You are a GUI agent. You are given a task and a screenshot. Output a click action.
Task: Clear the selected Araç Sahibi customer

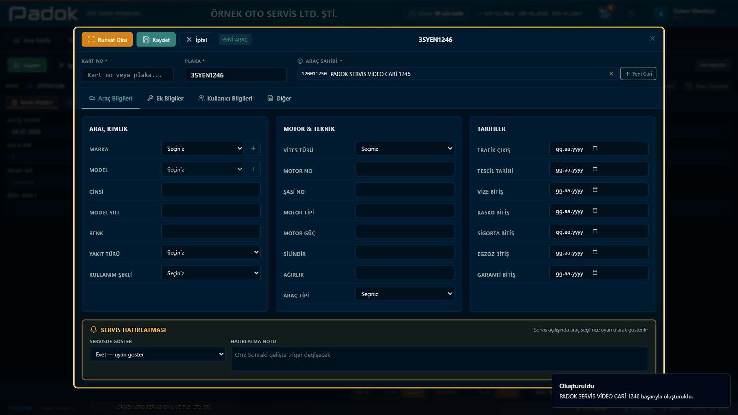[x=611, y=74]
